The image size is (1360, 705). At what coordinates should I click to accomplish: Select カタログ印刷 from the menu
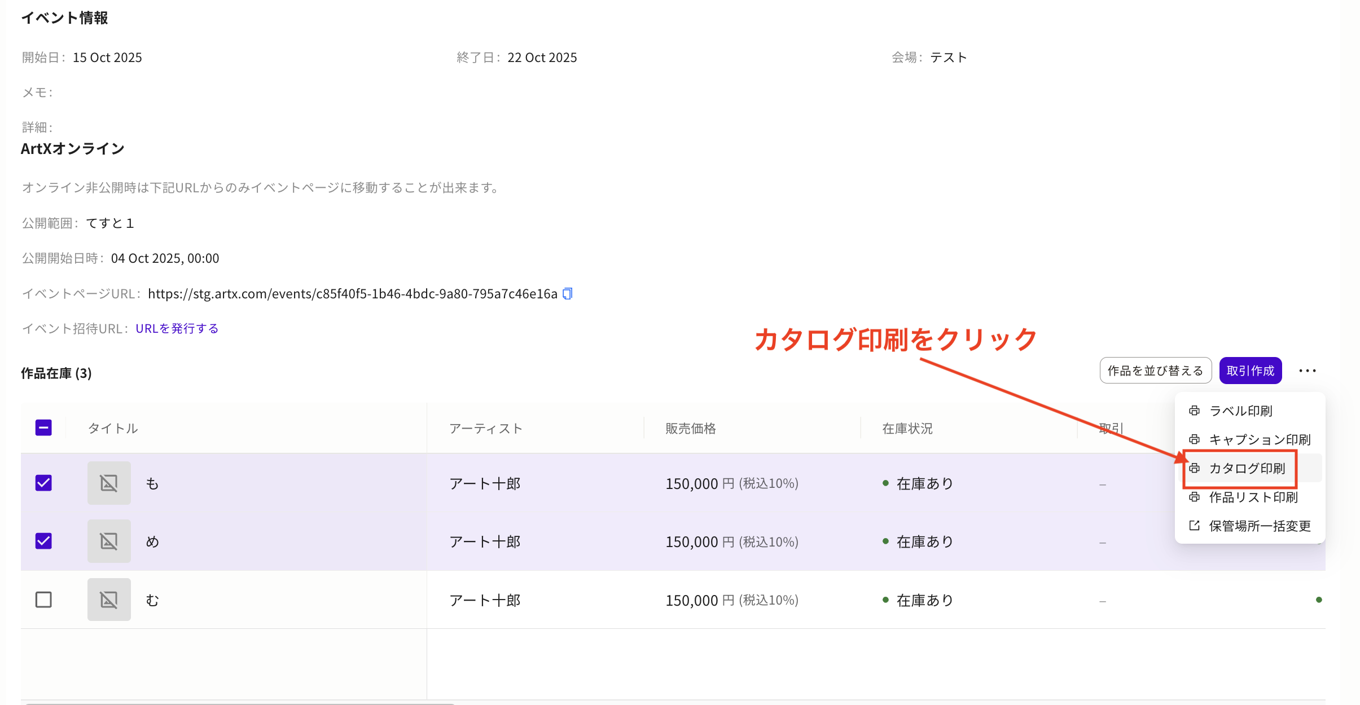click(x=1247, y=468)
